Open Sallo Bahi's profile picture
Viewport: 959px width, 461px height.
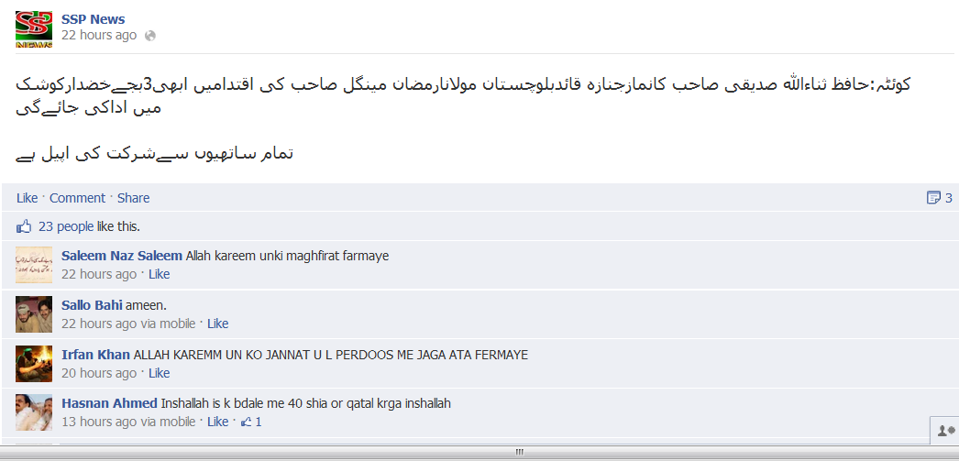tap(34, 314)
